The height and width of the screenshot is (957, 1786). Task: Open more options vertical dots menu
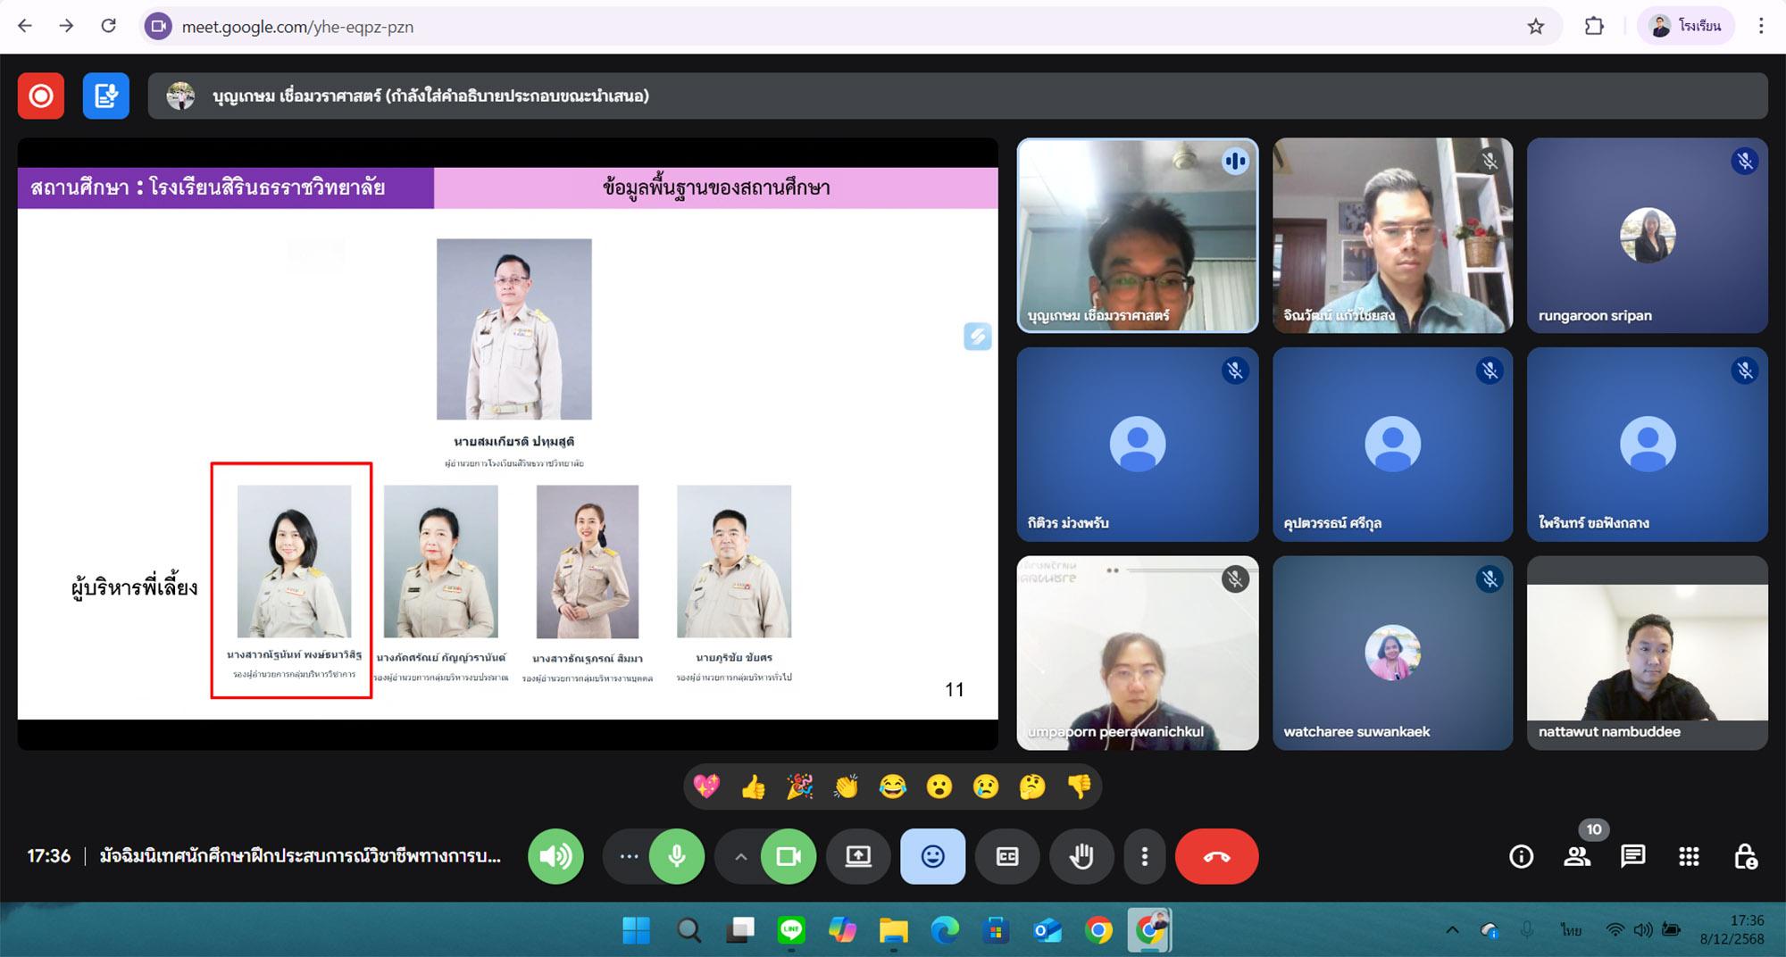[1144, 856]
